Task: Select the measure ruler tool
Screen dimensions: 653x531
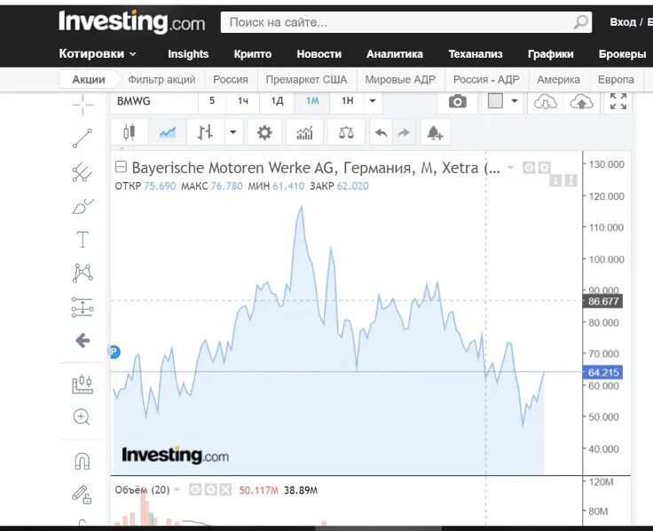Action: [83, 384]
